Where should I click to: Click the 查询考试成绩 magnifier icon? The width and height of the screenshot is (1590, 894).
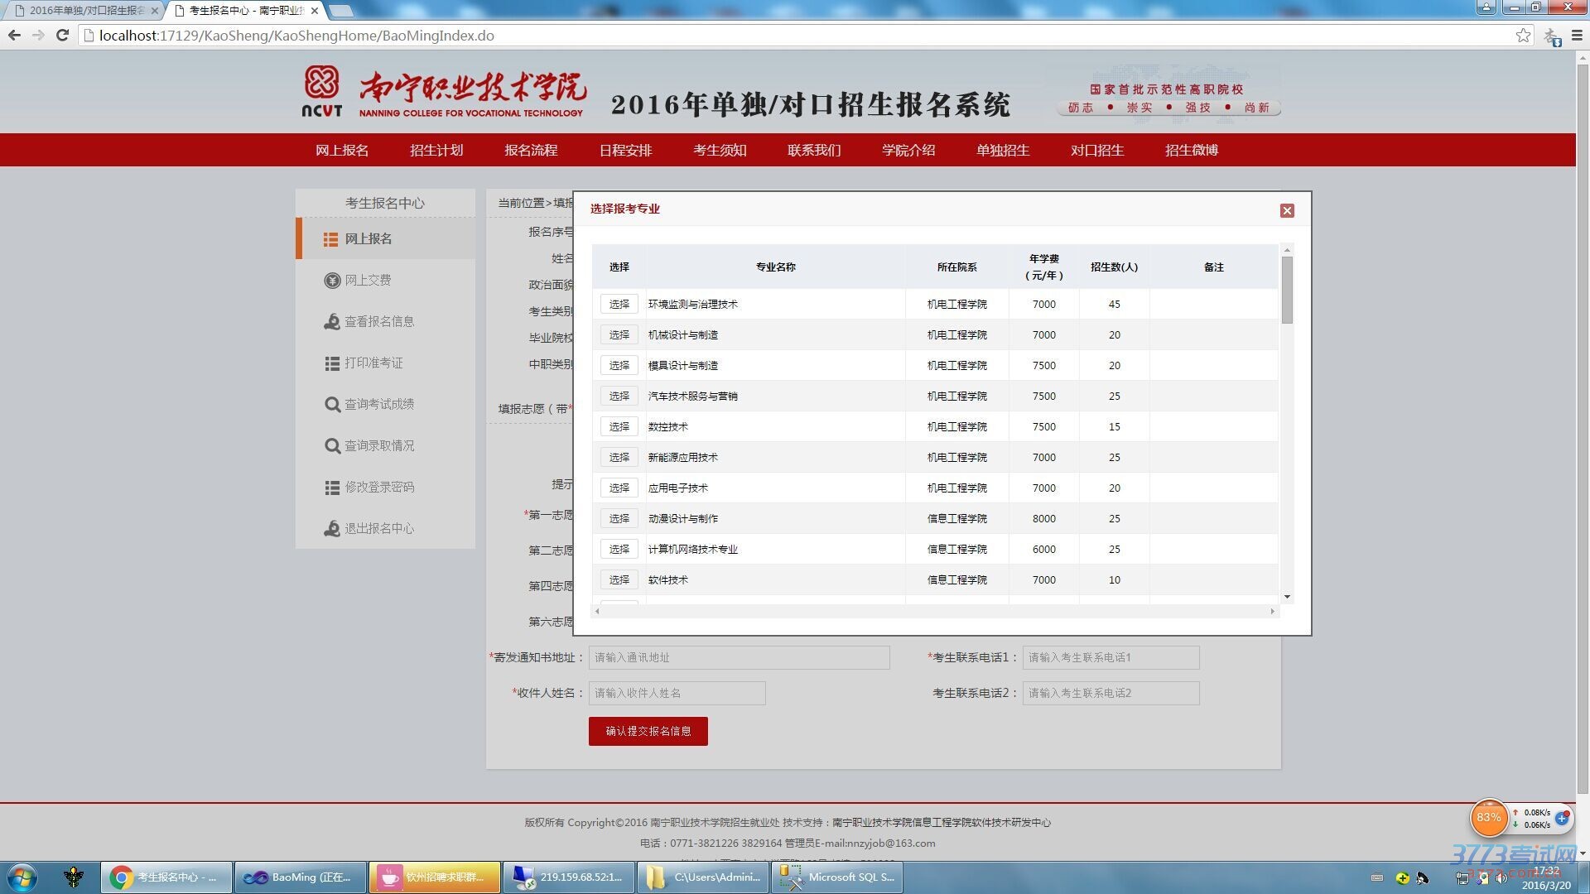pyautogui.click(x=332, y=405)
